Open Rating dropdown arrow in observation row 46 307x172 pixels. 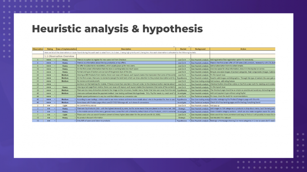(x=55, y=103)
